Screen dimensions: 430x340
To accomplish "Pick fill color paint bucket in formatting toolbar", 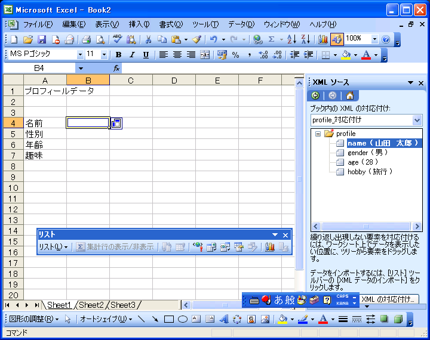I will pyautogui.click(x=346, y=55).
